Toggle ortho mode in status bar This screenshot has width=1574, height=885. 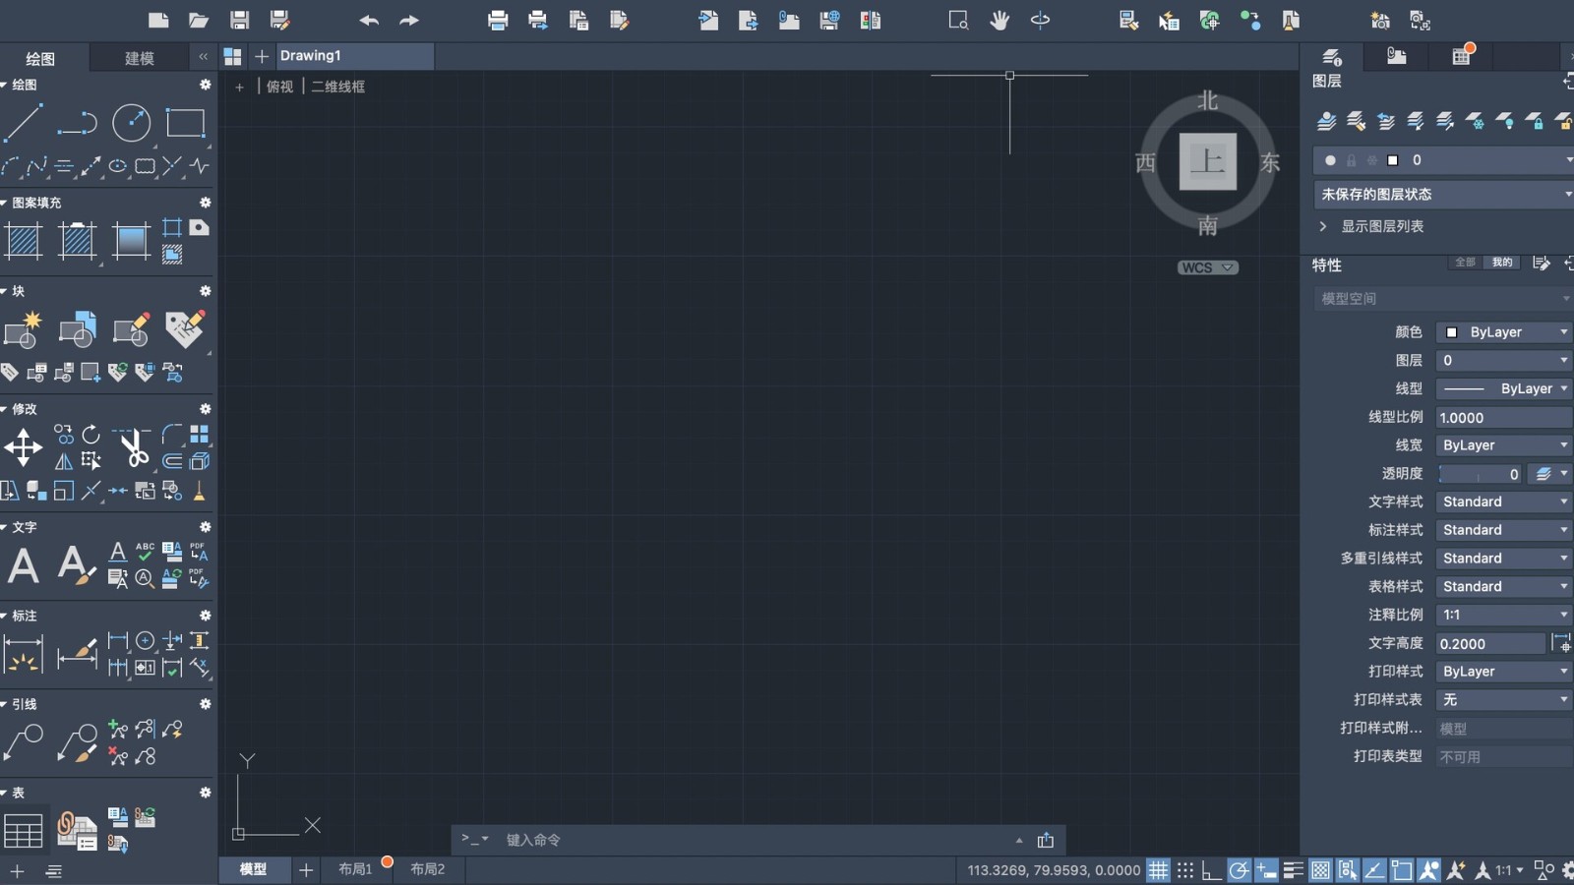1212,870
